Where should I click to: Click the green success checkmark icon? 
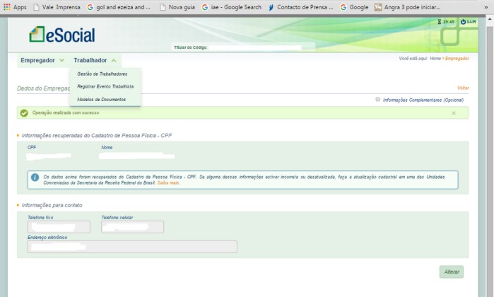pos(24,113)
